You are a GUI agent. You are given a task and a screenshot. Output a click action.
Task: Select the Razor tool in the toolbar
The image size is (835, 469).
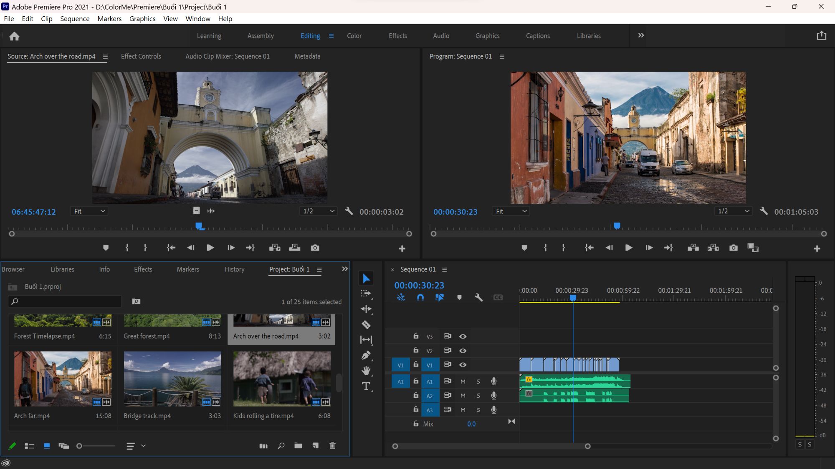[x=366, y=324]
